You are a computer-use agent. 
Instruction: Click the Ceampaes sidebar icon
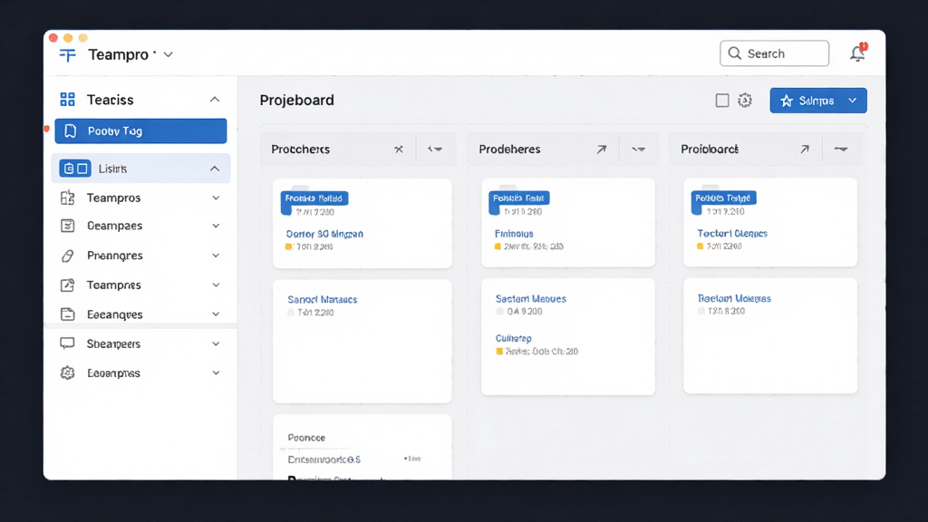coord(67,226)
